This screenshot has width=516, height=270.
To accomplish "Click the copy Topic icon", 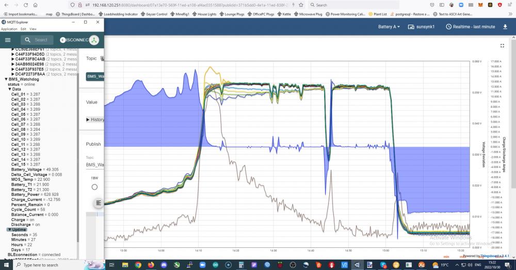I will [x=102, y=58].
